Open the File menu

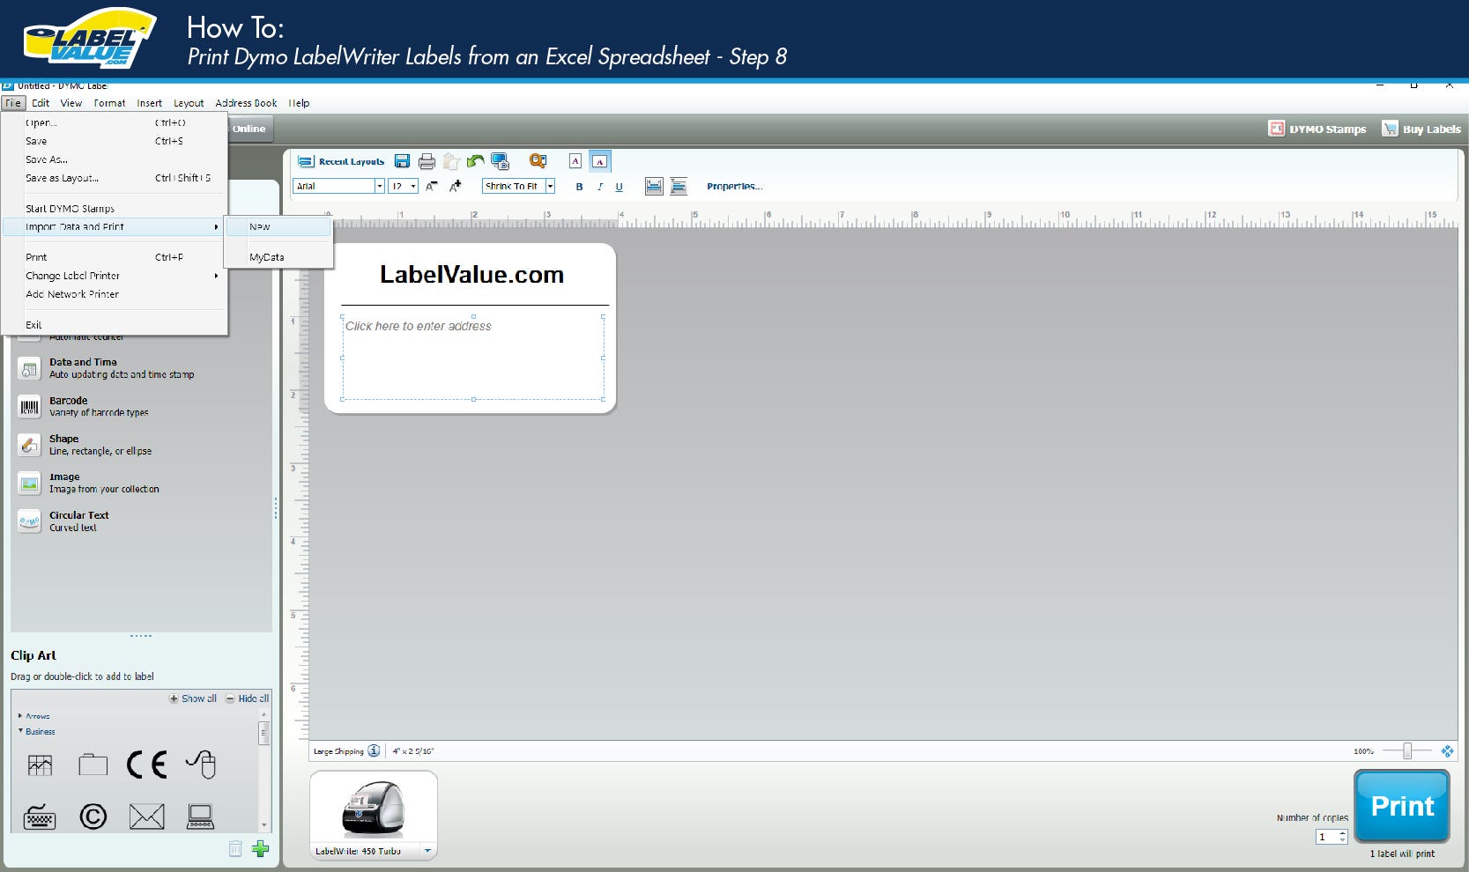pyautogui.click(x=13, y=103)
